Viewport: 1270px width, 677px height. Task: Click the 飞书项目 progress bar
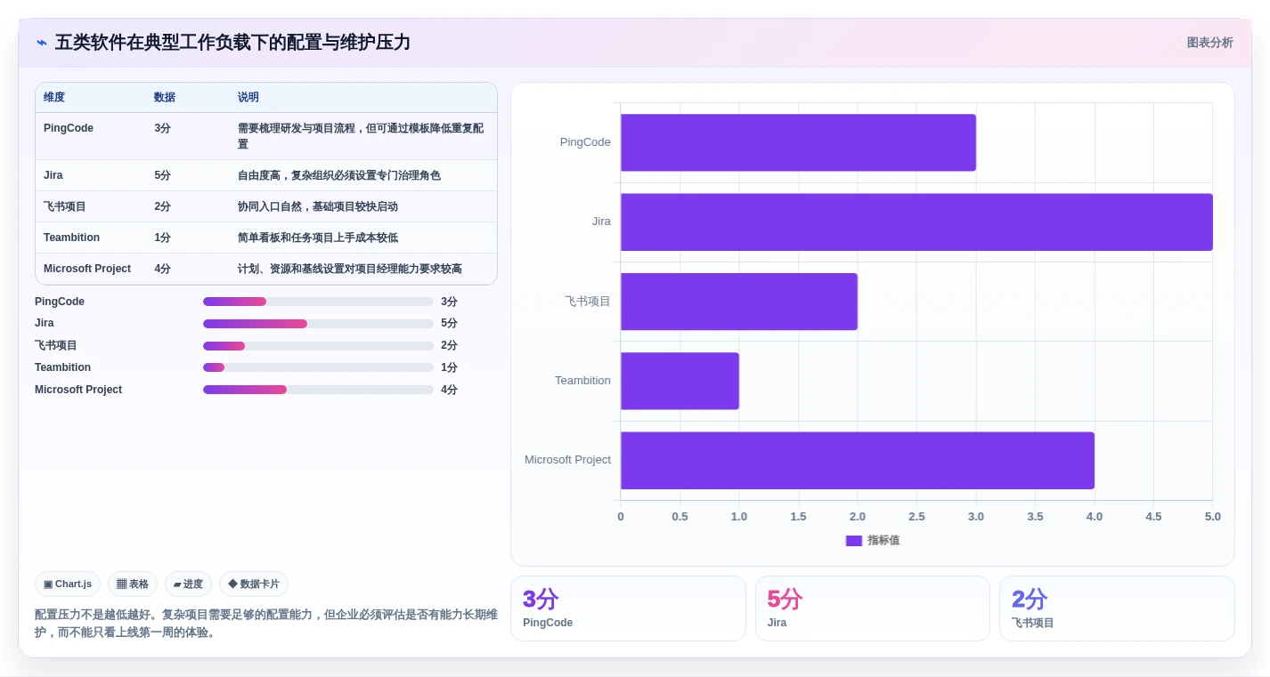(x=318, y=346)
